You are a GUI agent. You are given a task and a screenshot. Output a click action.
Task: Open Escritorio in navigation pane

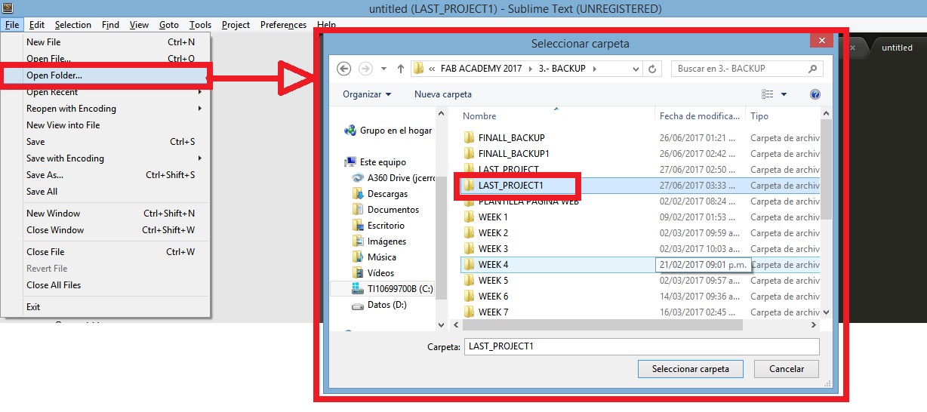[379, 226]
